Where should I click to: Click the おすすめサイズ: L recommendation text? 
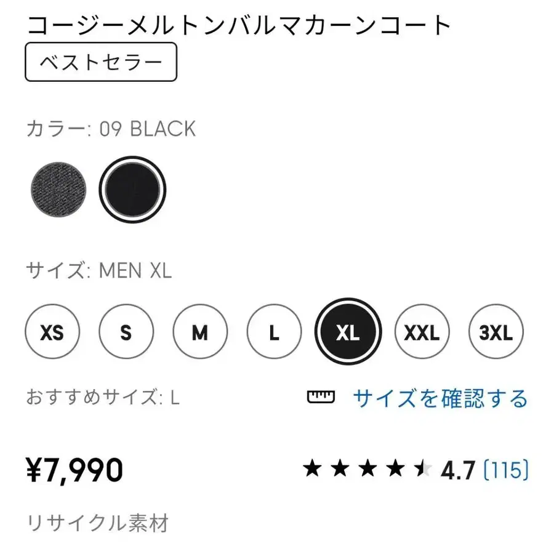(103, 398)
